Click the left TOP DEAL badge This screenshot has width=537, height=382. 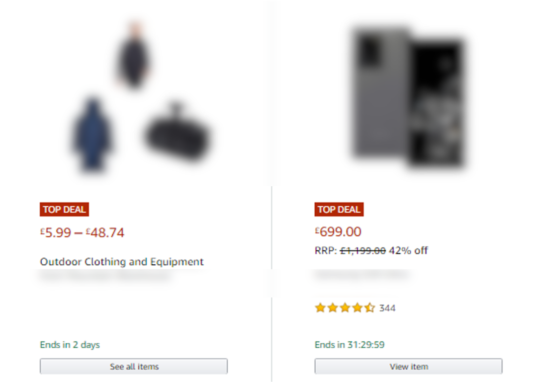(65, 210)
